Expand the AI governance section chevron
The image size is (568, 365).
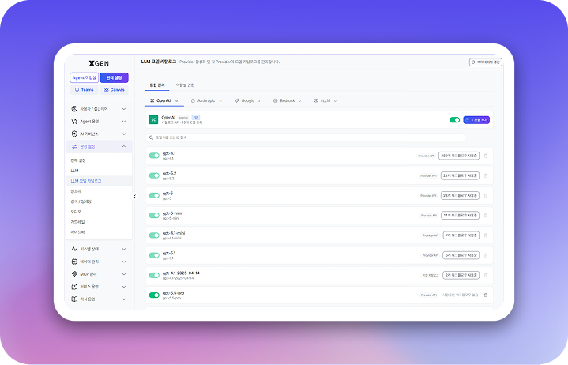point(124,134)
